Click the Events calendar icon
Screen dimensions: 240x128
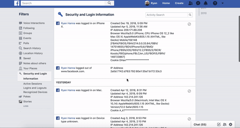[20, 38]
